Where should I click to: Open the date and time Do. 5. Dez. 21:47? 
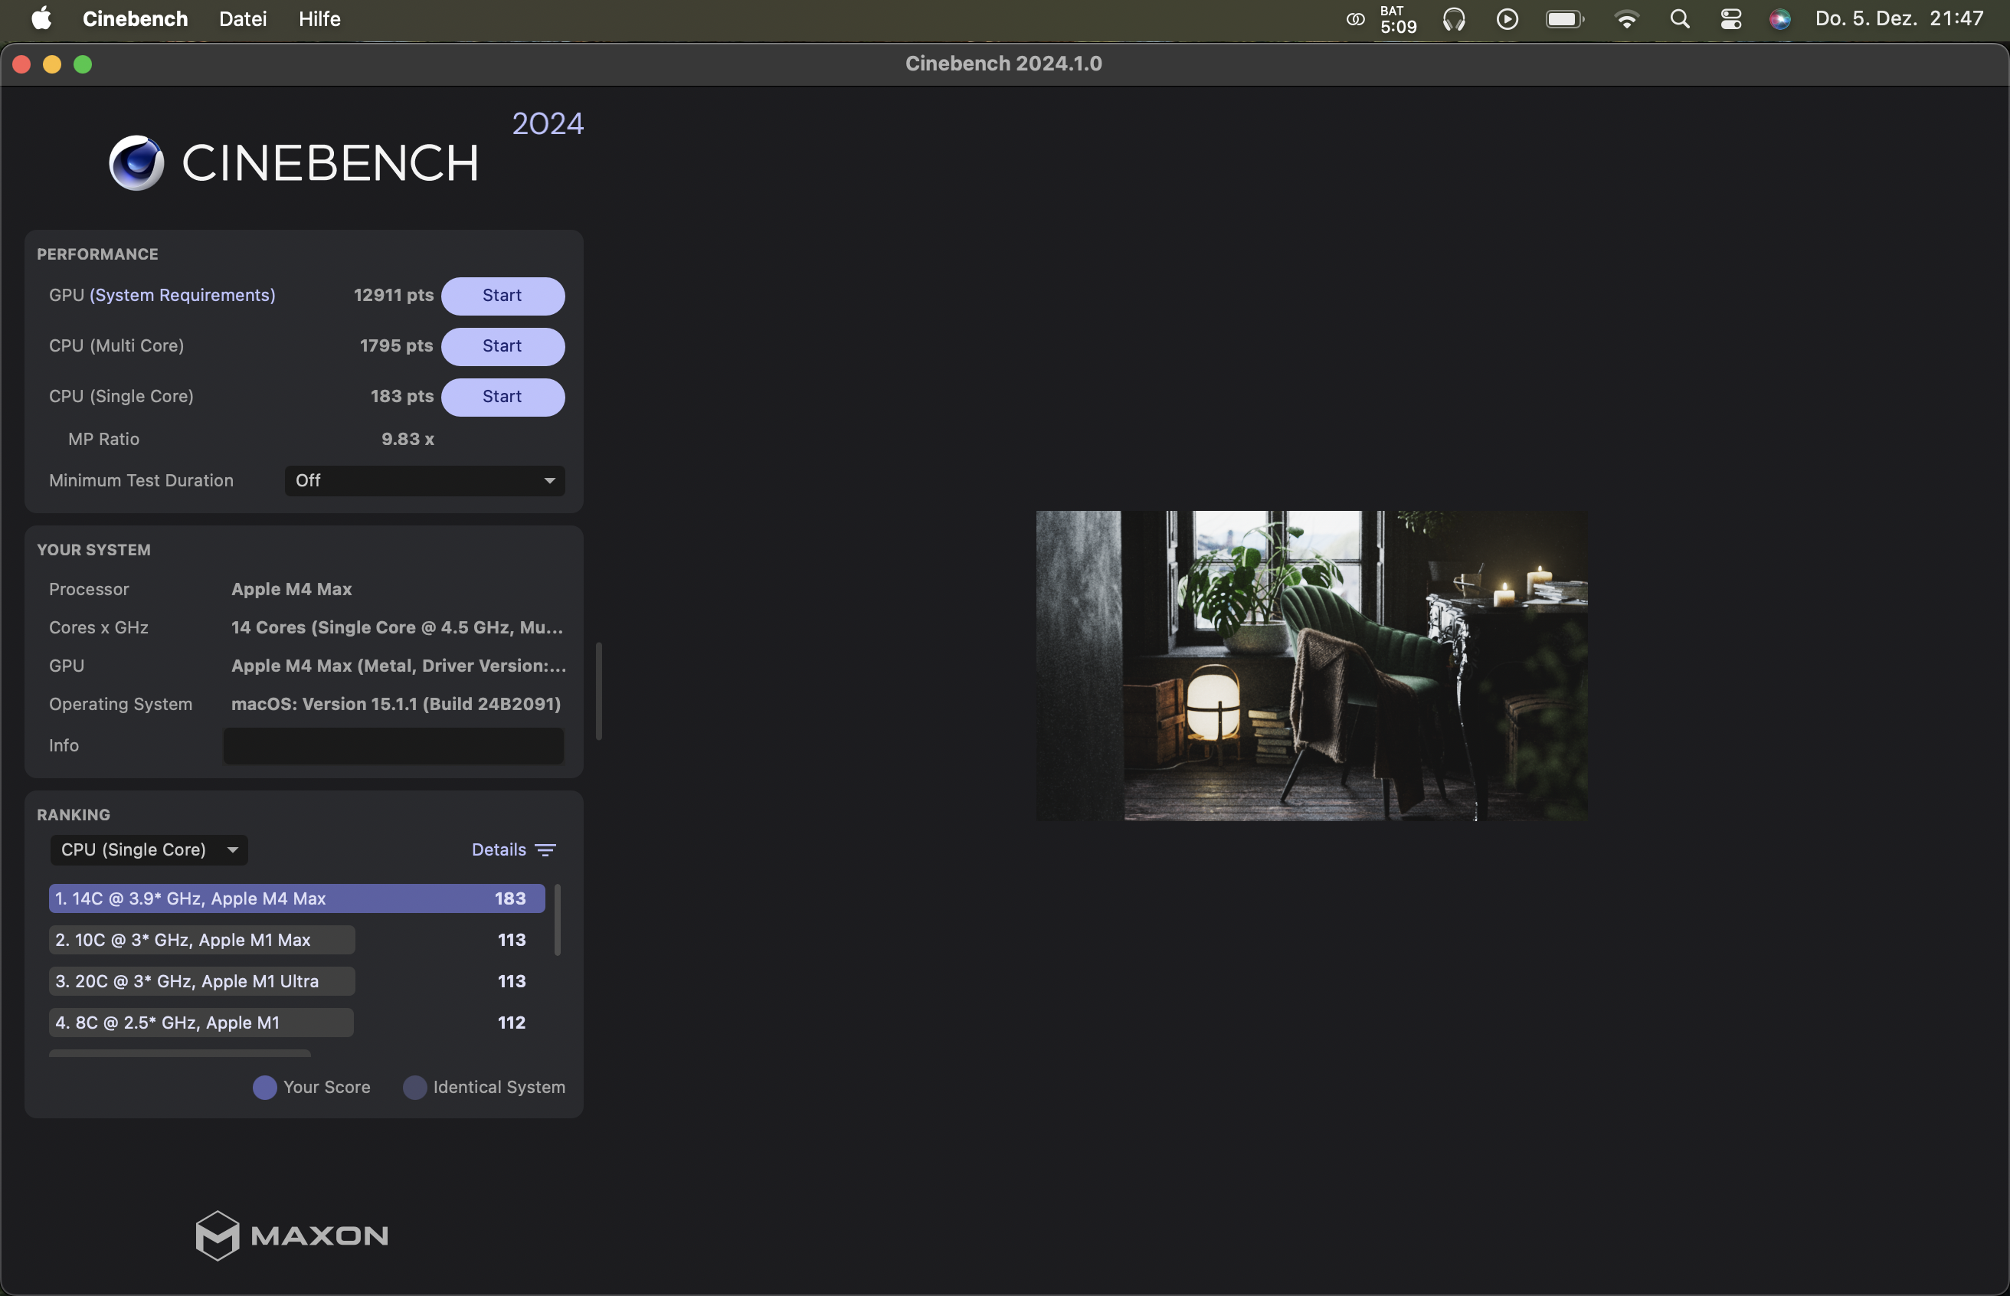[x=1899, y=18]
